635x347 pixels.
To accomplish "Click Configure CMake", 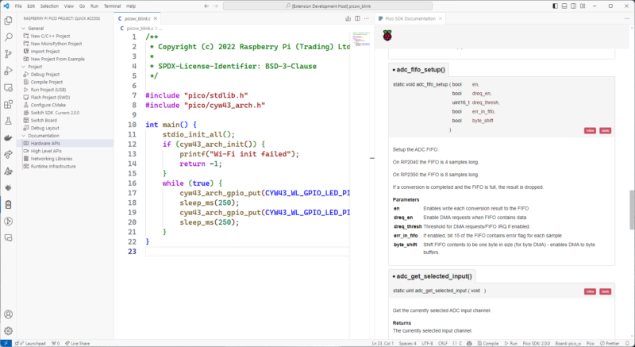I will pos(48,106).
